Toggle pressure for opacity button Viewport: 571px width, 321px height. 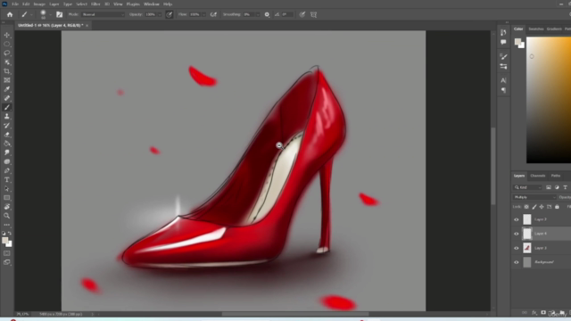click(x=170, y=14)
